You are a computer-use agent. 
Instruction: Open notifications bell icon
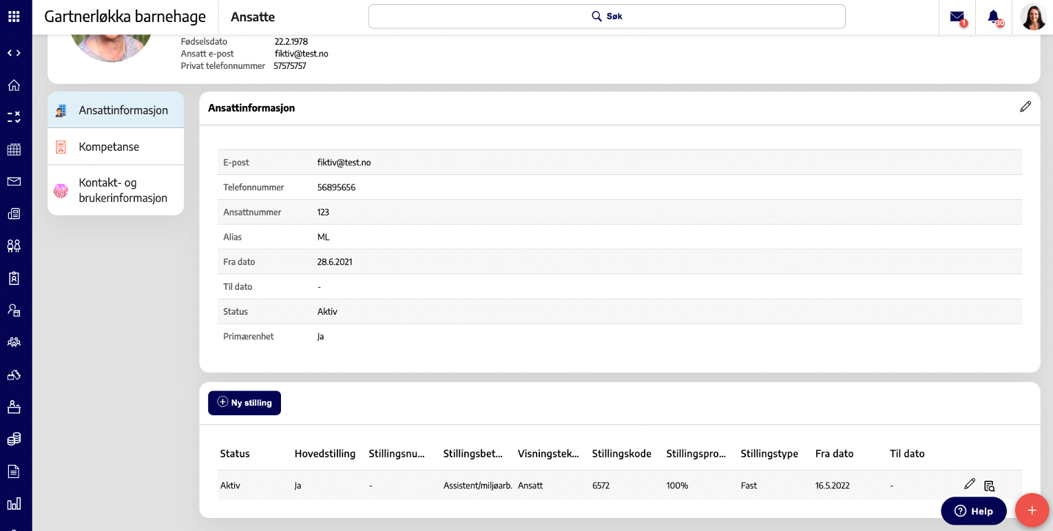994,17
